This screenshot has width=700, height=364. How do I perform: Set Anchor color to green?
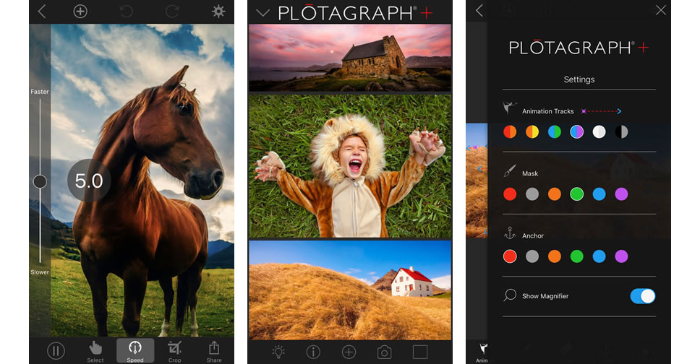point(577,256)
